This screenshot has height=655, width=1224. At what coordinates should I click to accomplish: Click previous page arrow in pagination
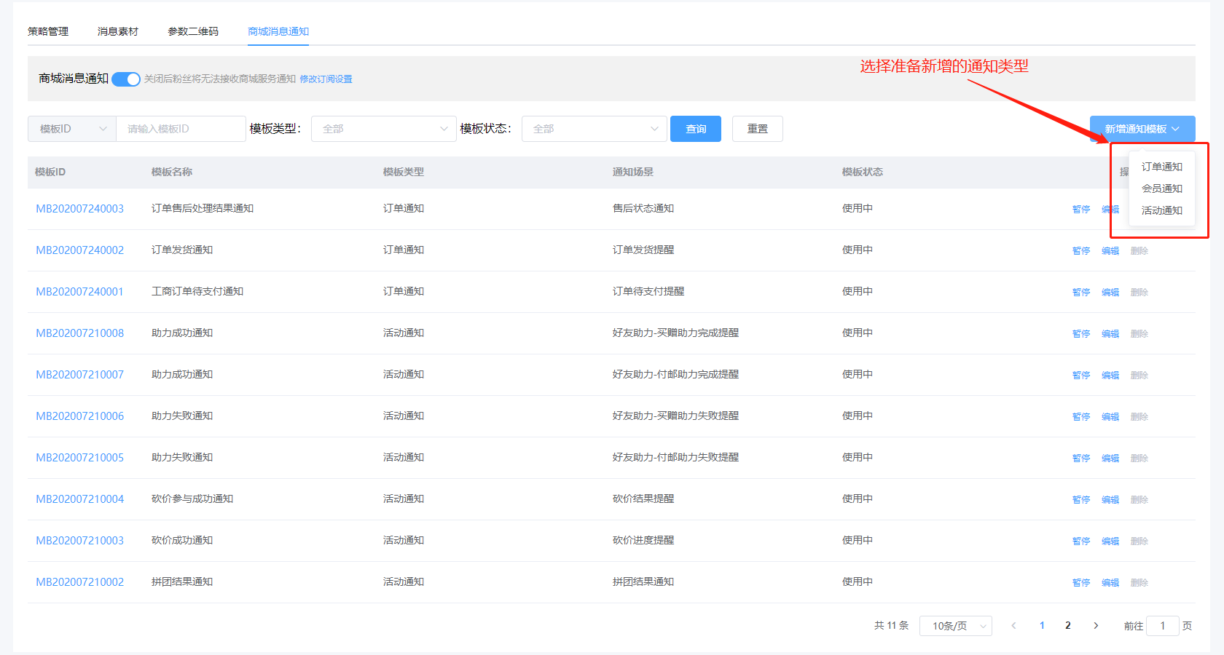(1013, 626)
